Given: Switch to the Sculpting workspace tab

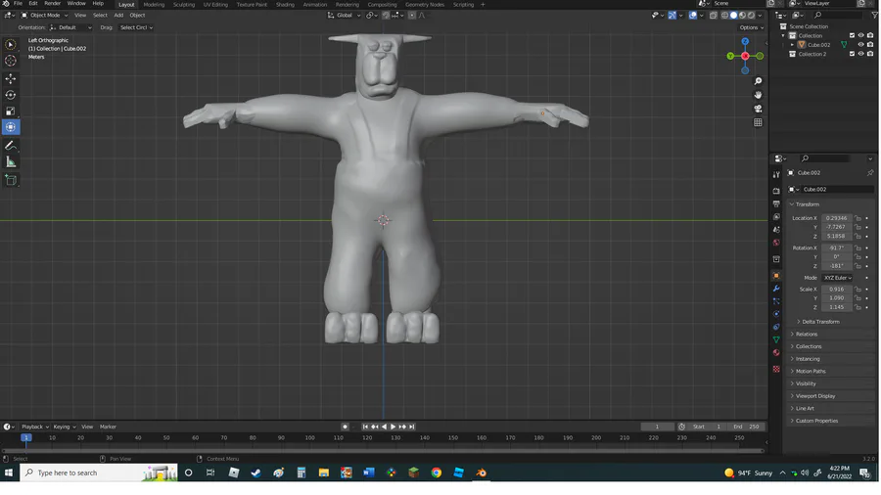Looking at the screenshot, I should click(184, 4).
